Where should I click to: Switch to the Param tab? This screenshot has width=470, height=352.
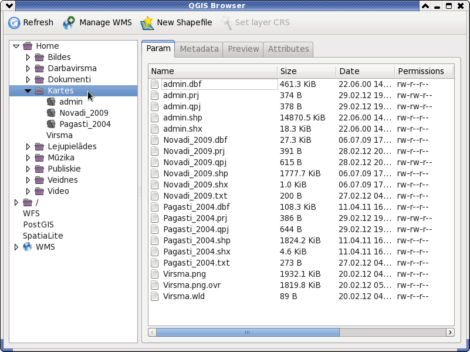158,49
